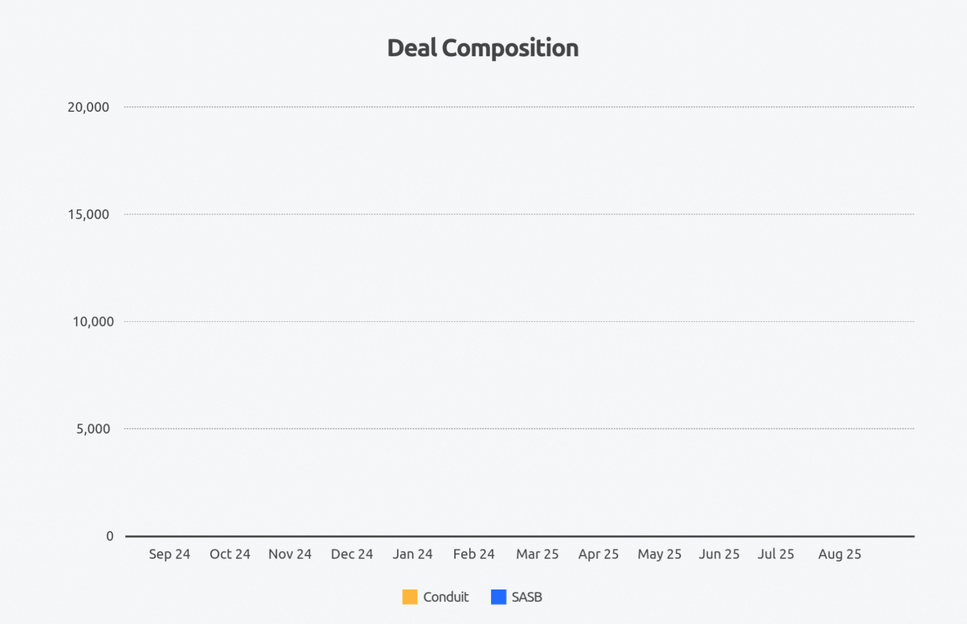Click the Mar 25 axis label
This screenshot has height=624, width=967.
537,554
